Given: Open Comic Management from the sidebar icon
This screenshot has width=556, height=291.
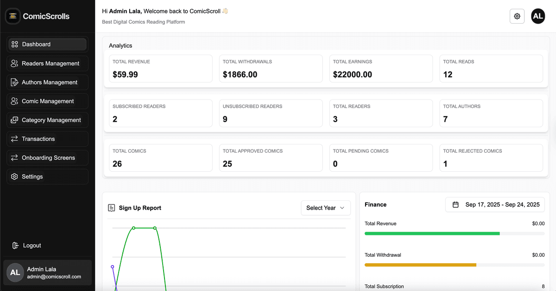Looking at the screenshot, I should [14, 101].
